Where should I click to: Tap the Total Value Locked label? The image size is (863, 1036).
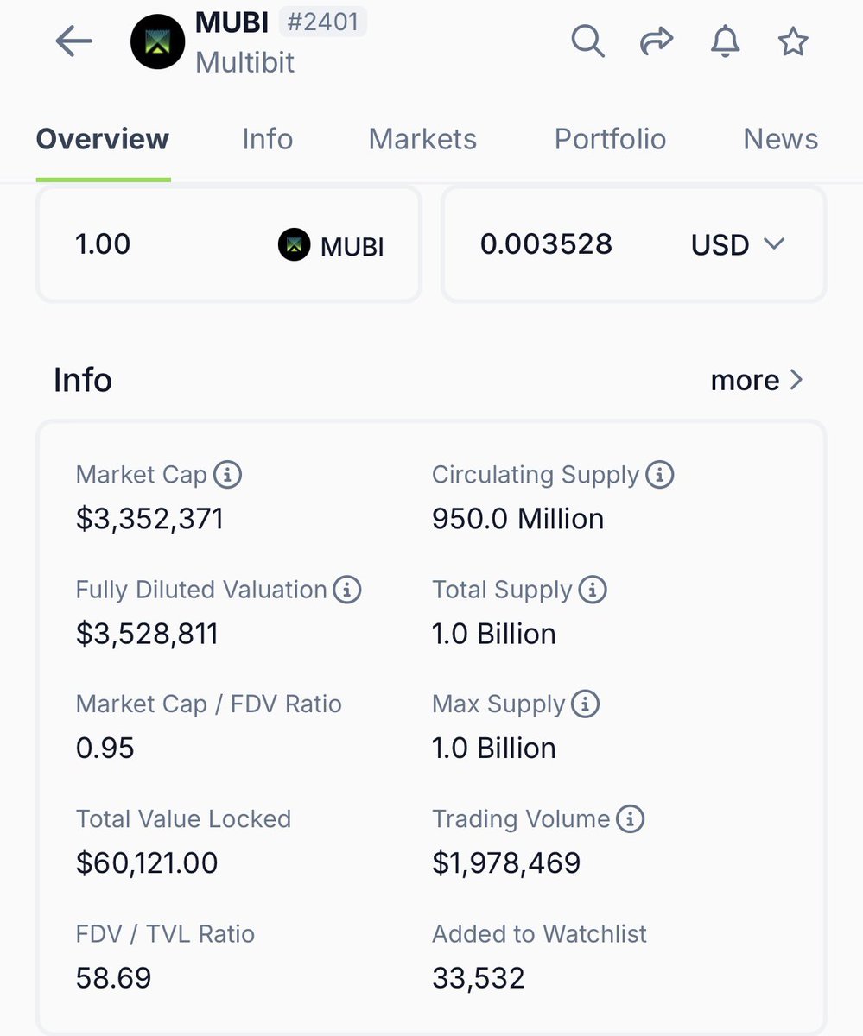(183, 818)
